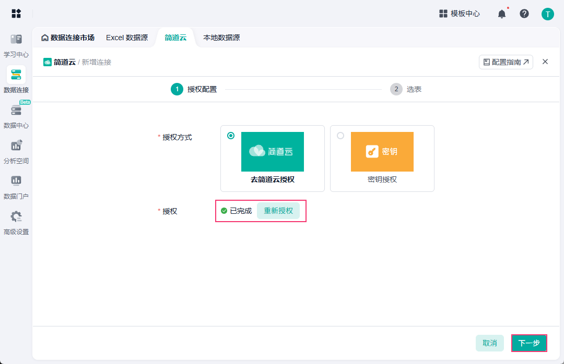Open the help question mark icon
This screenshot has height=364, width=564.
(524, 14)
